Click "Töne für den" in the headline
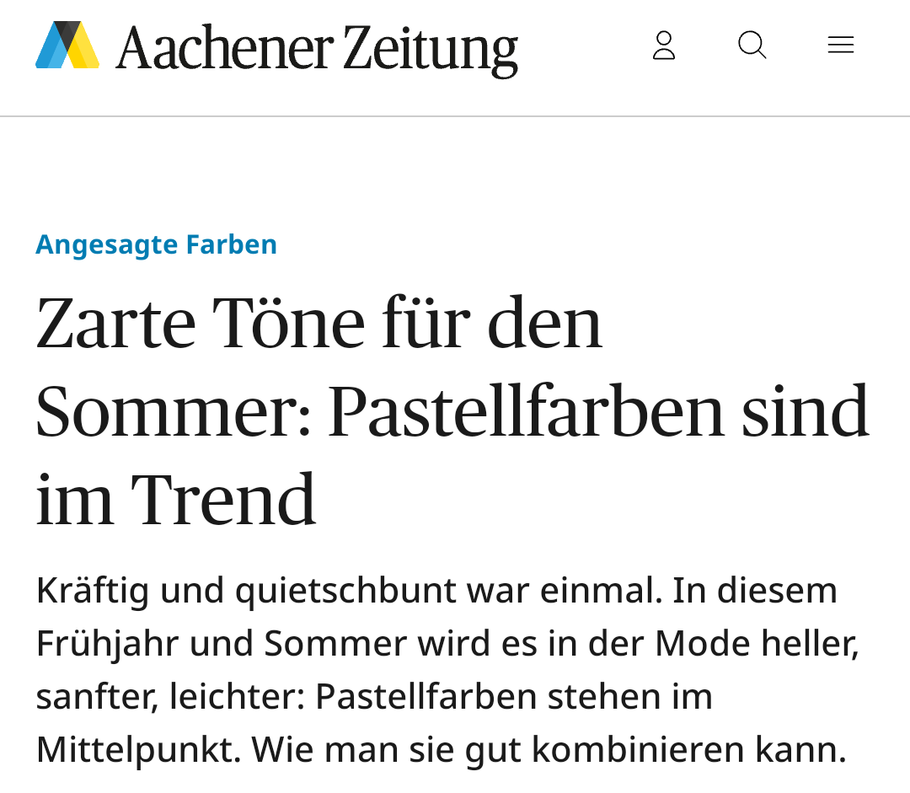910x793 pixels. coord(408,324)
